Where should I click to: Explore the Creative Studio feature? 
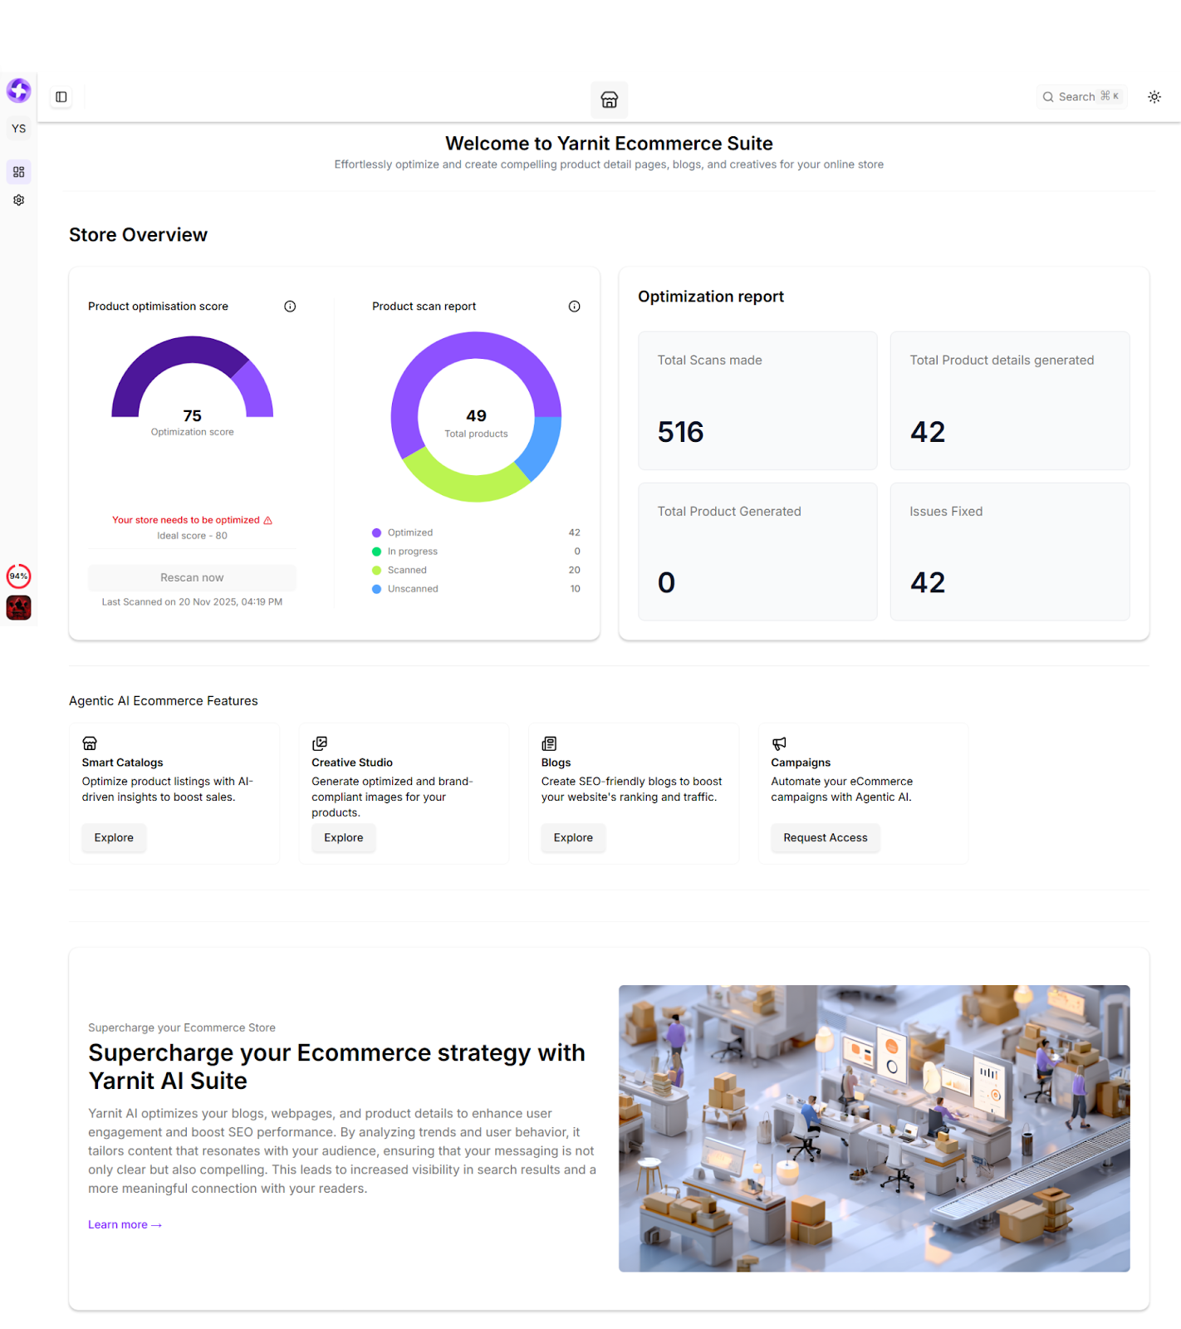coord(344,837)
